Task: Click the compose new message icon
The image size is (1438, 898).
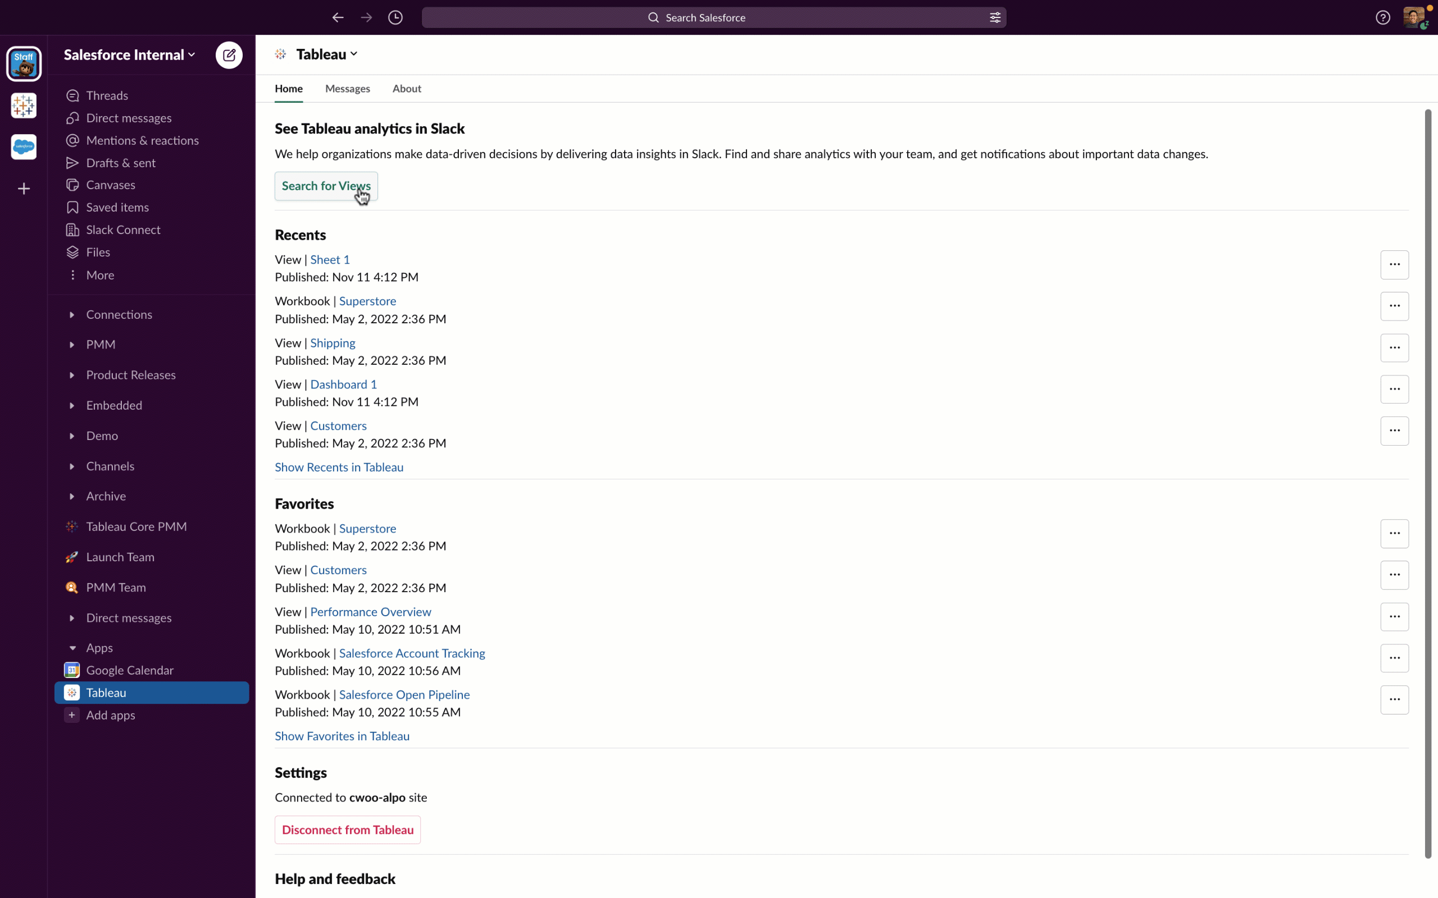Action: point(229,55)
